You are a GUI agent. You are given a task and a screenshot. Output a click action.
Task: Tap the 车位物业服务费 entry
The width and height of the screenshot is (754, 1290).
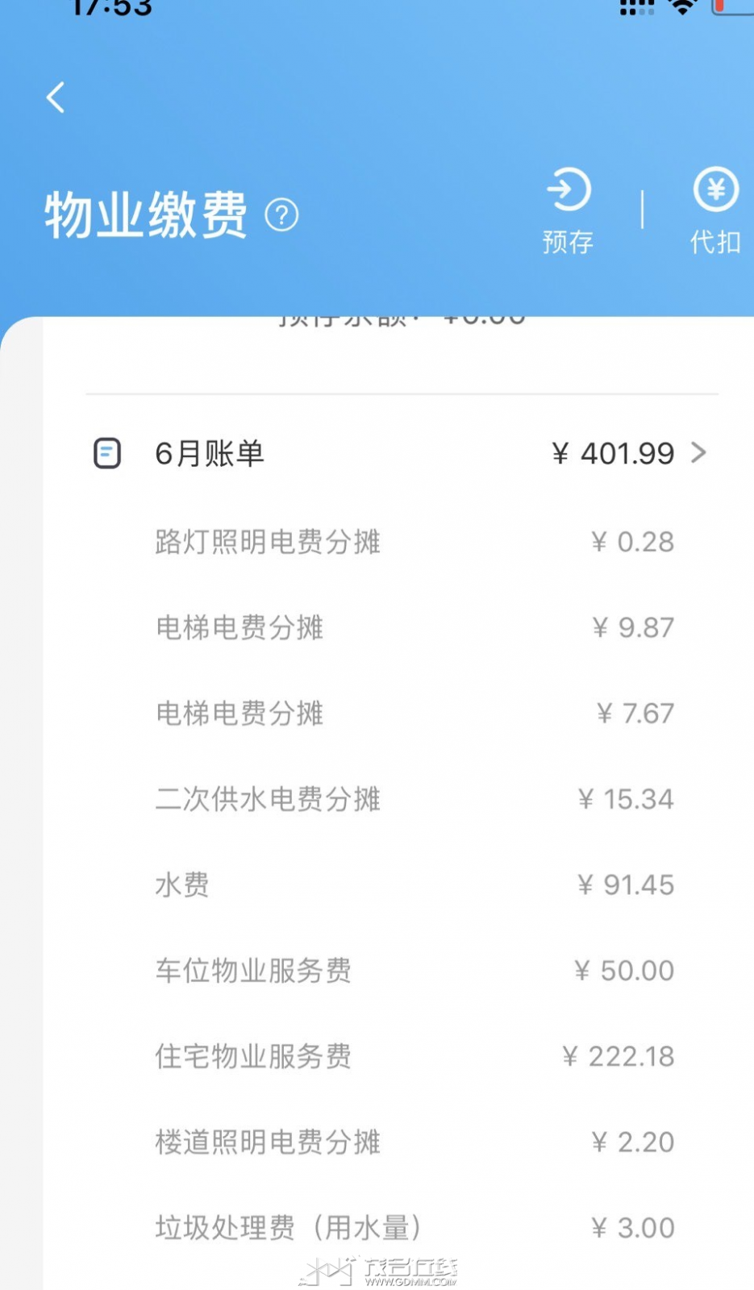(x=253, y=971)
